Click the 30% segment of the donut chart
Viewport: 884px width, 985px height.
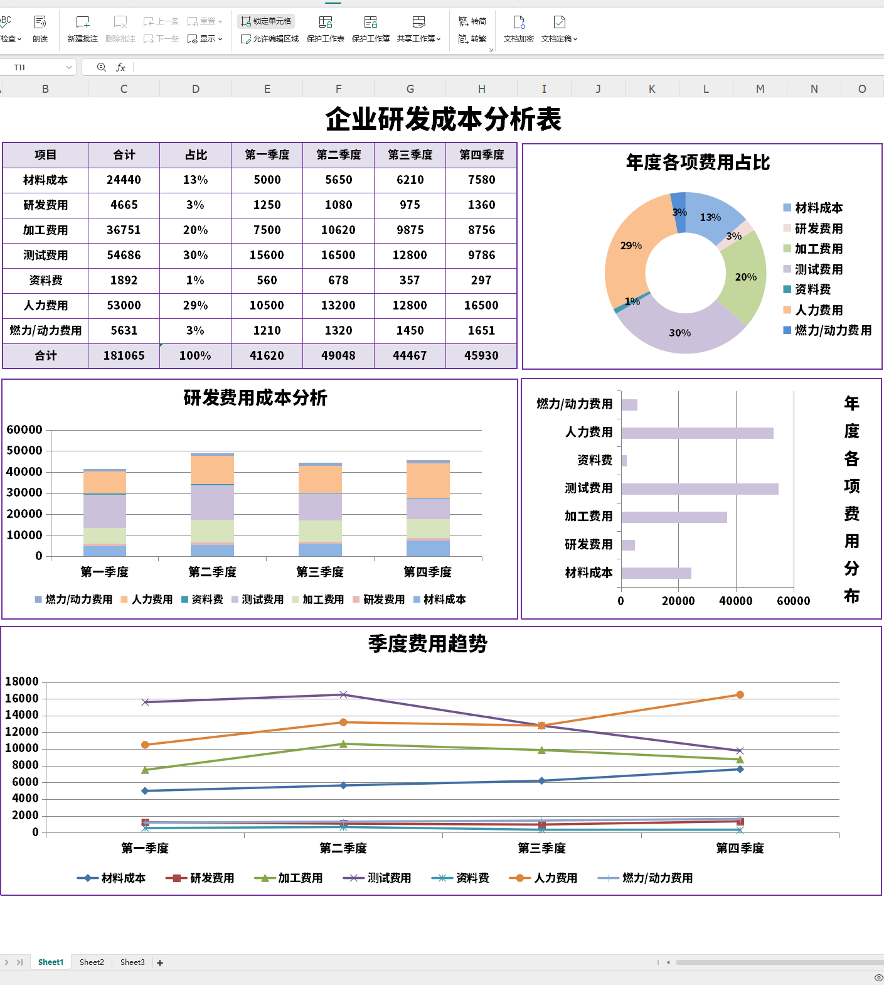(x=680, y=331)
